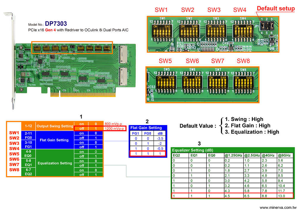Viewport: 297px width, 210px height.
Task: Click the PCIe x16 Gen 4 description line
Action: point(78,30)
